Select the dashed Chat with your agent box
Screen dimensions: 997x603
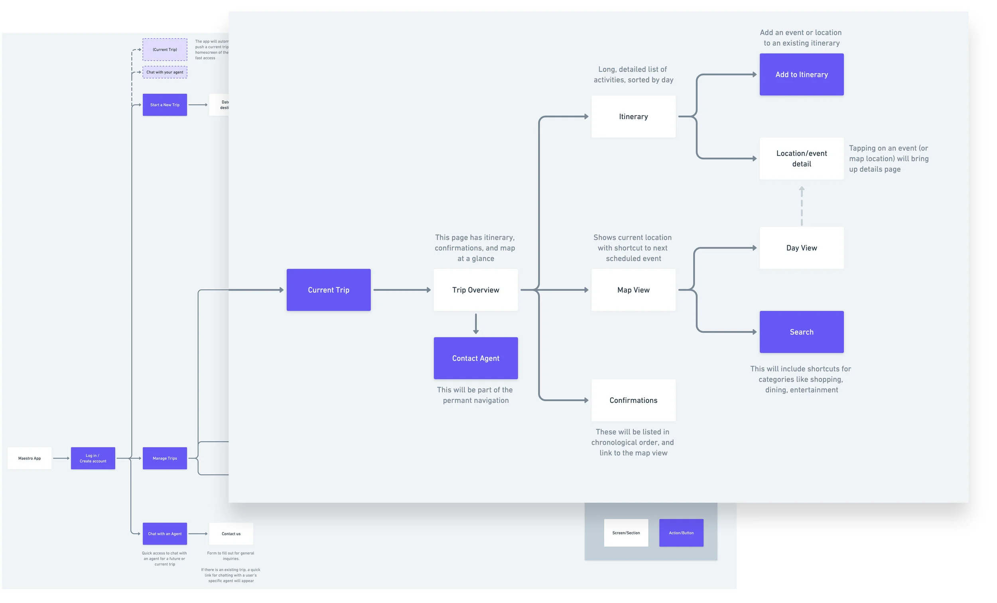click(165, 73)
